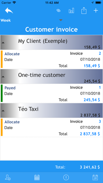This screenshot has height=183, width=103.
Task: Open the 2 837,58 $ invoice total
Action: (90, 134)
